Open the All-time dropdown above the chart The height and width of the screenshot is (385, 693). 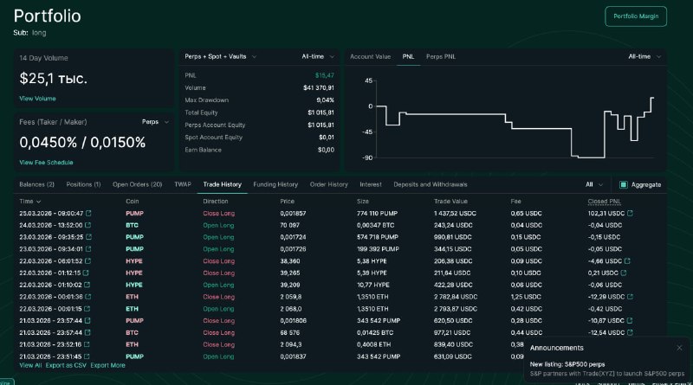[x=644, y=56]
